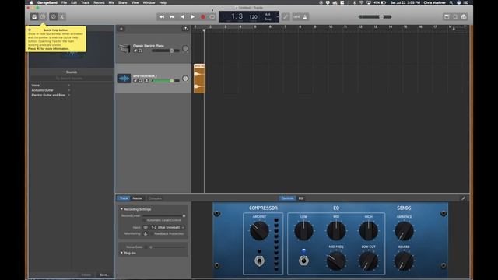498x280 pixels.
Task: Collapse the Recording Settings section
Action: [x=121, y=209]
